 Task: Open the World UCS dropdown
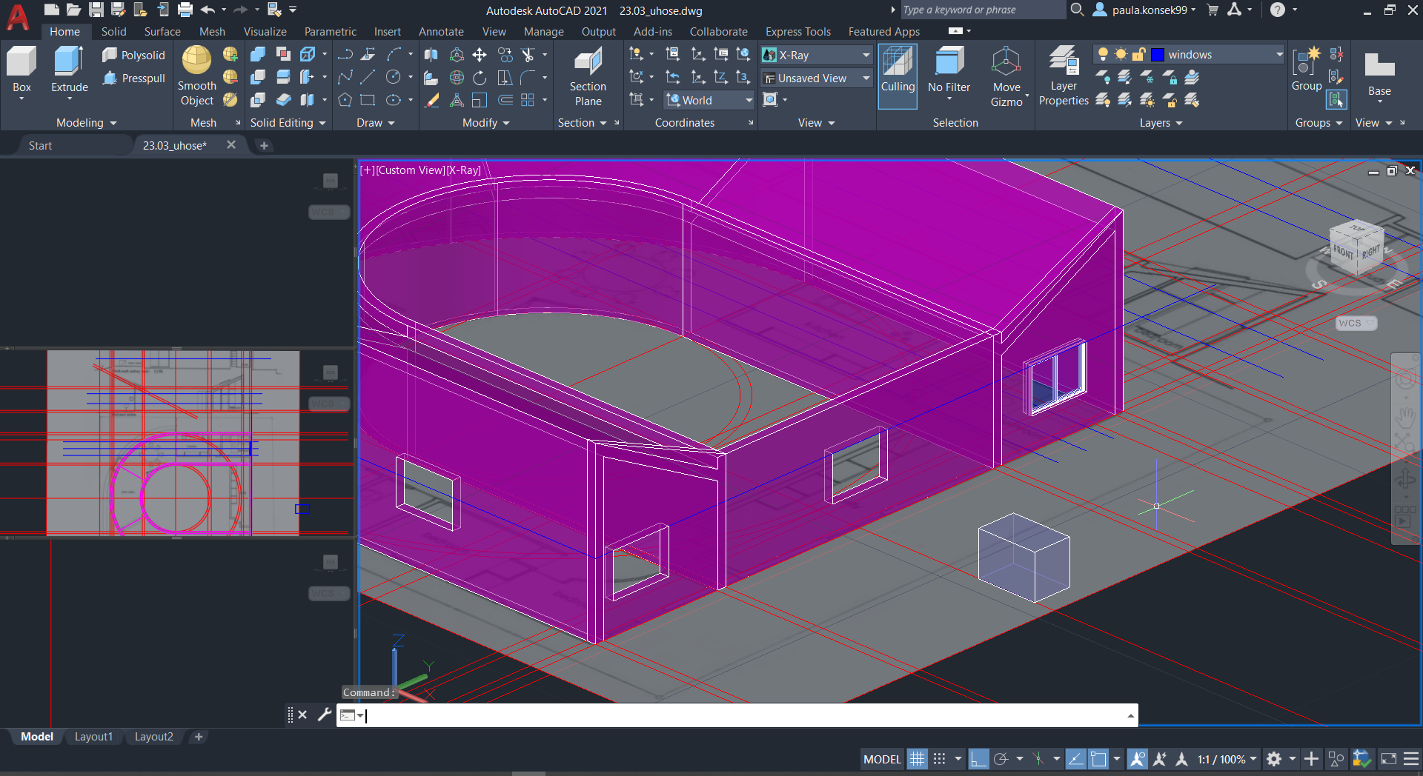pos(709,100)
